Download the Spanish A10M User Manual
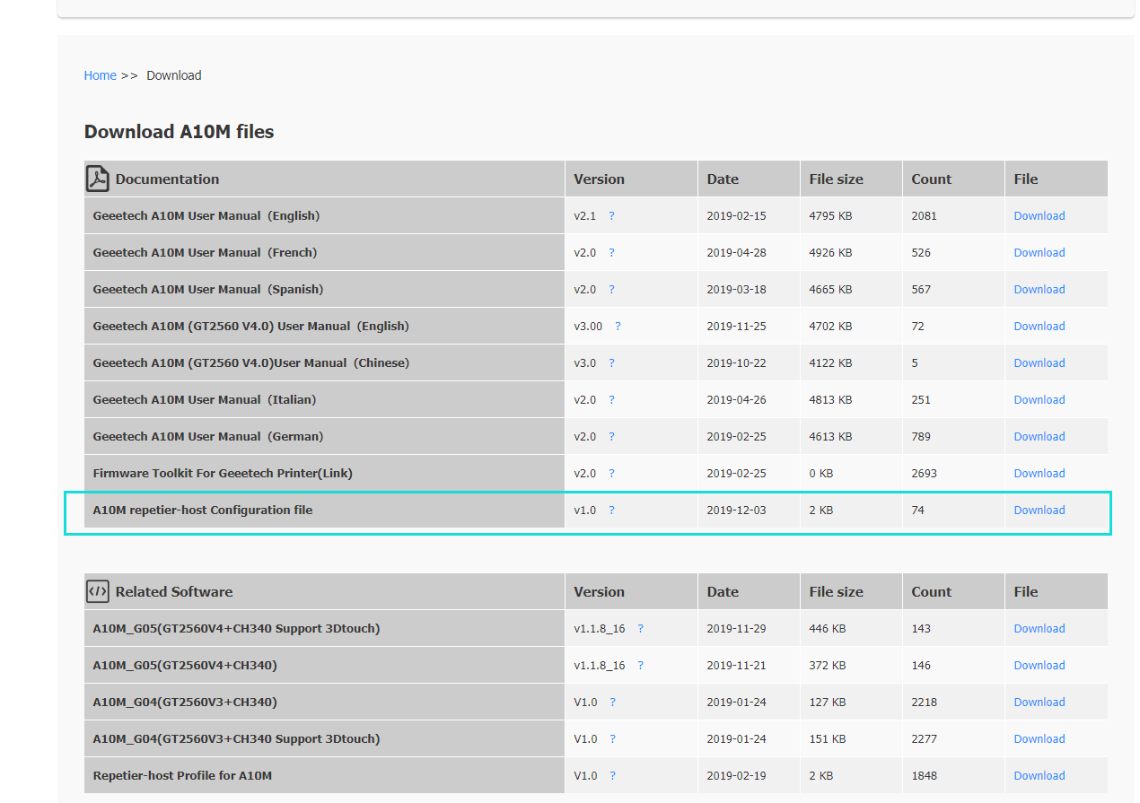The width and height of the screenshot is (1140, 803). pyautogui.click(x=1039, y=290)
